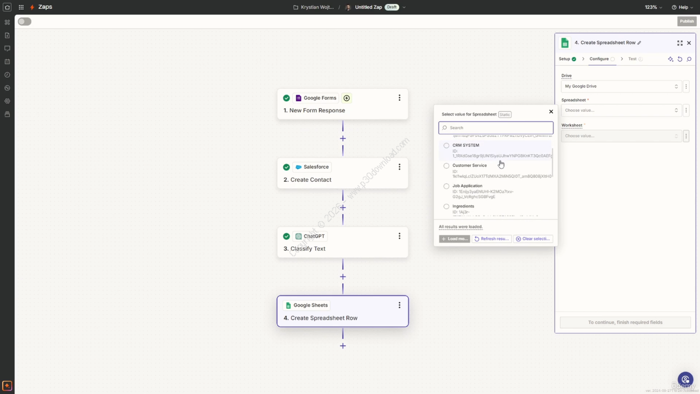Click the chat bubble icon in left sidebar
This screenshot has height=394, width=700.
pos(7,49)
